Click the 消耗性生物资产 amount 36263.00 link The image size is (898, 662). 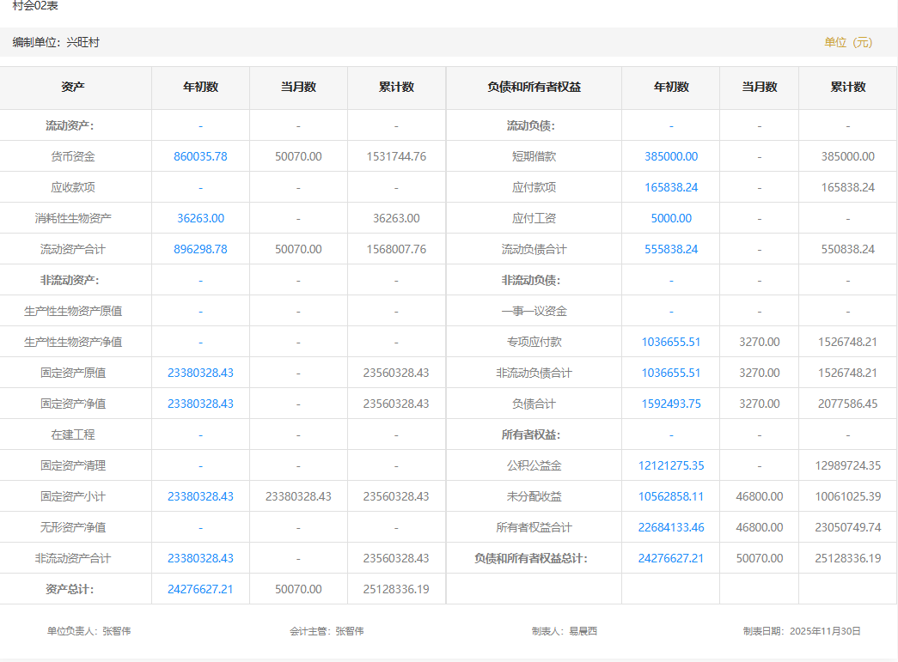tap(200, 218)
